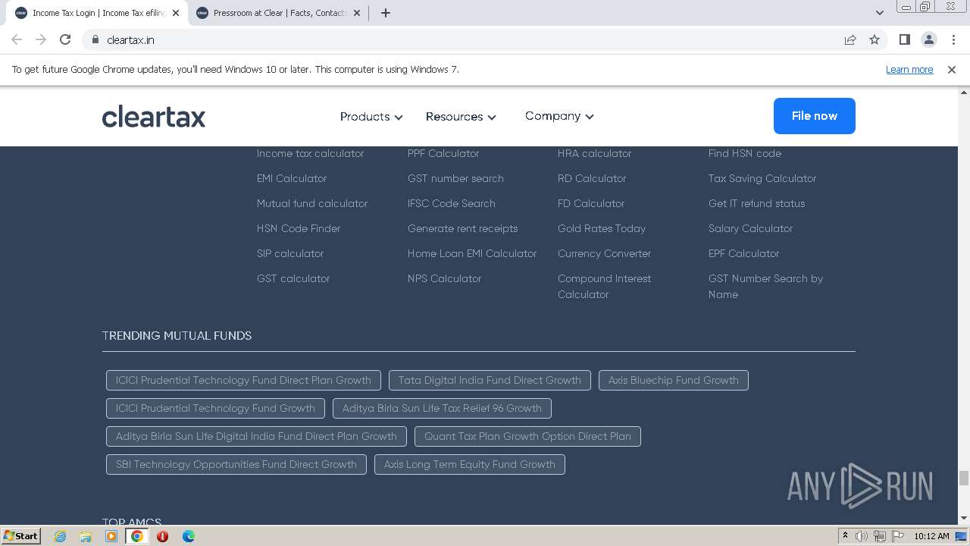Image resolution: width=970 pixels, height=546 pixels.
Task: Select Axis Bluechip Fund Growth tag
Action: click(x=674, y=380)
